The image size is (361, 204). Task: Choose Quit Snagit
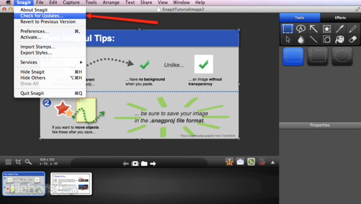pos(50,93)
